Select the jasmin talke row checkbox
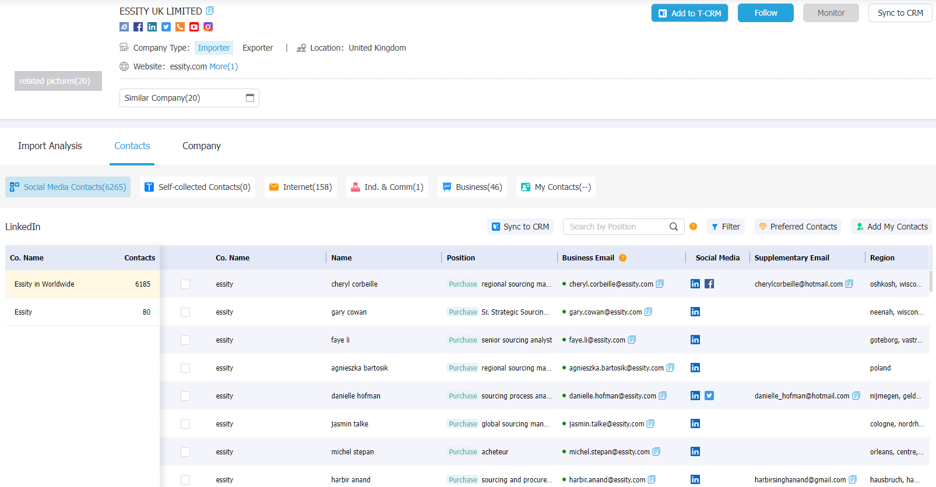The image size is (936, 487). point(185,424)
